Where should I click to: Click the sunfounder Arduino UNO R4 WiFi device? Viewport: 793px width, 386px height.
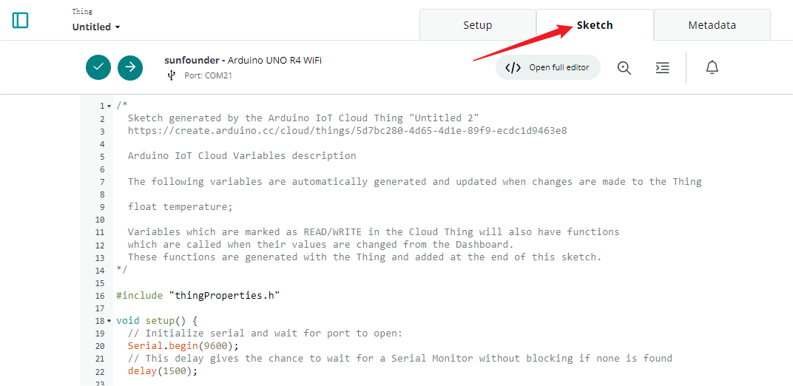click(243, 60)
